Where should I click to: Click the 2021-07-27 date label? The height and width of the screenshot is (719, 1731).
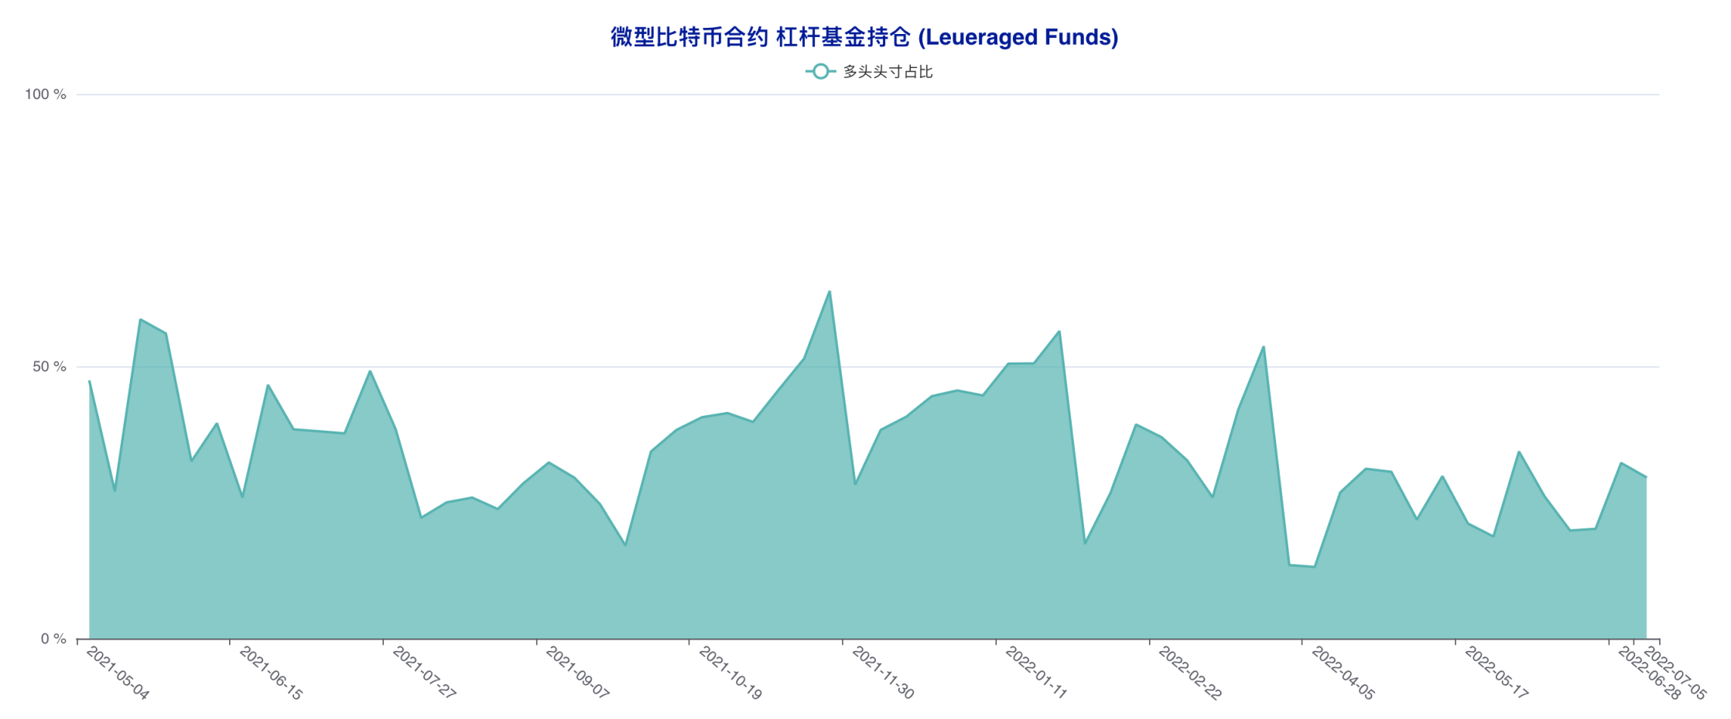[x=424, y=673]
